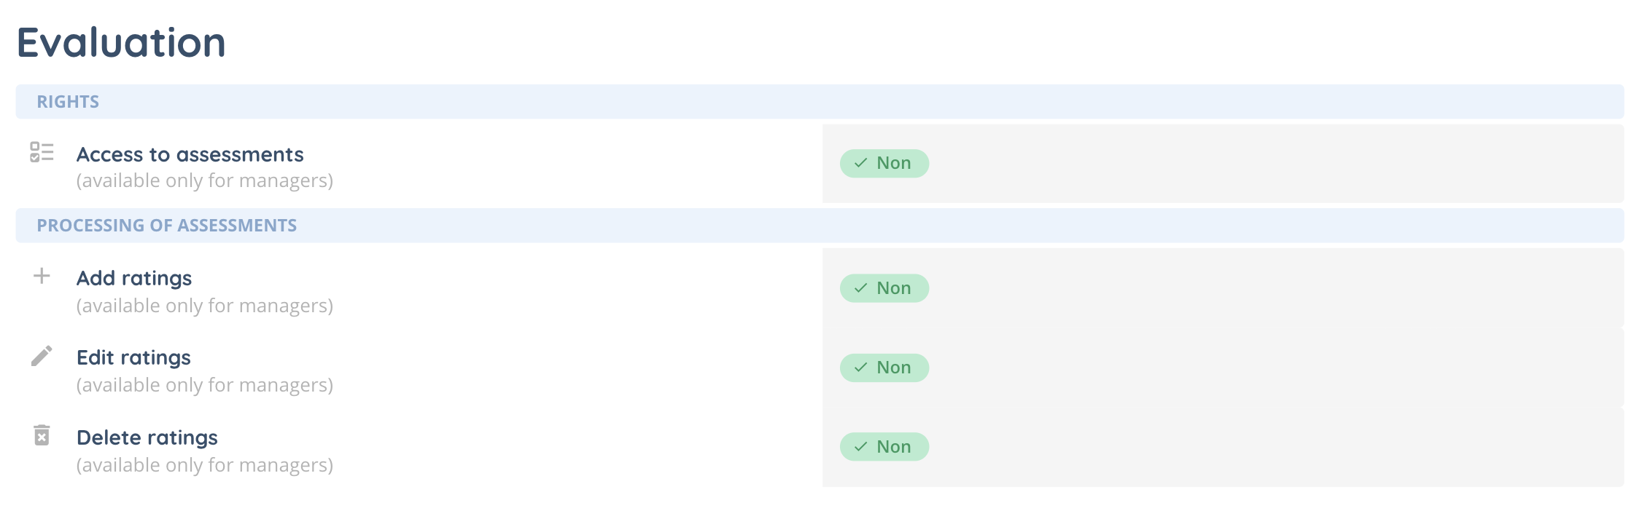This screenshot has height=508, width=1645.
Task: Click the trash icon for Delete ratings
Action: pos(42,435)
